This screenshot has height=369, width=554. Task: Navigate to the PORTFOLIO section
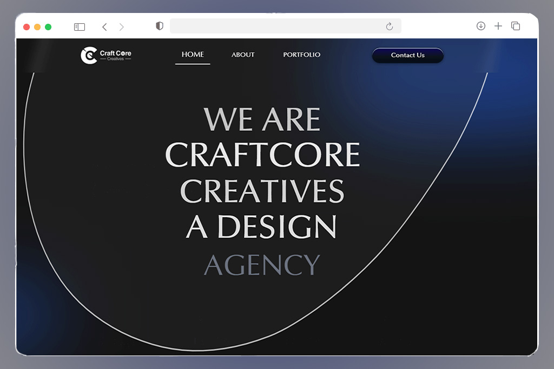pyautogui.click(x=301, y=55)
